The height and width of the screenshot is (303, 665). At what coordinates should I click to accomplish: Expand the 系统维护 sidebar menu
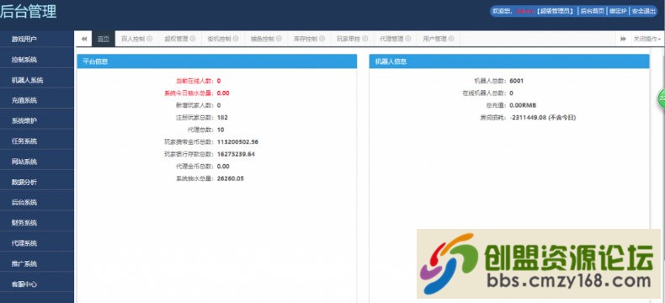coord(37,120)
